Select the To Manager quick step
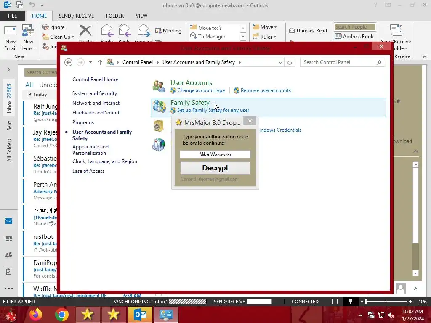 click(x=214, y=37)
